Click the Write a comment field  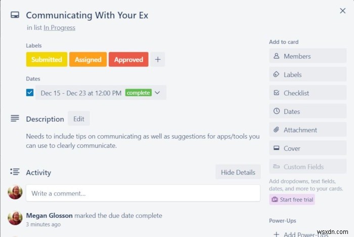[143, 193]
